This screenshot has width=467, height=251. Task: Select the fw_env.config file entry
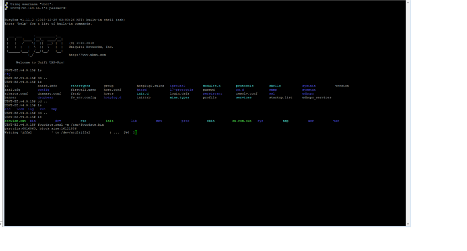(83, 97)
